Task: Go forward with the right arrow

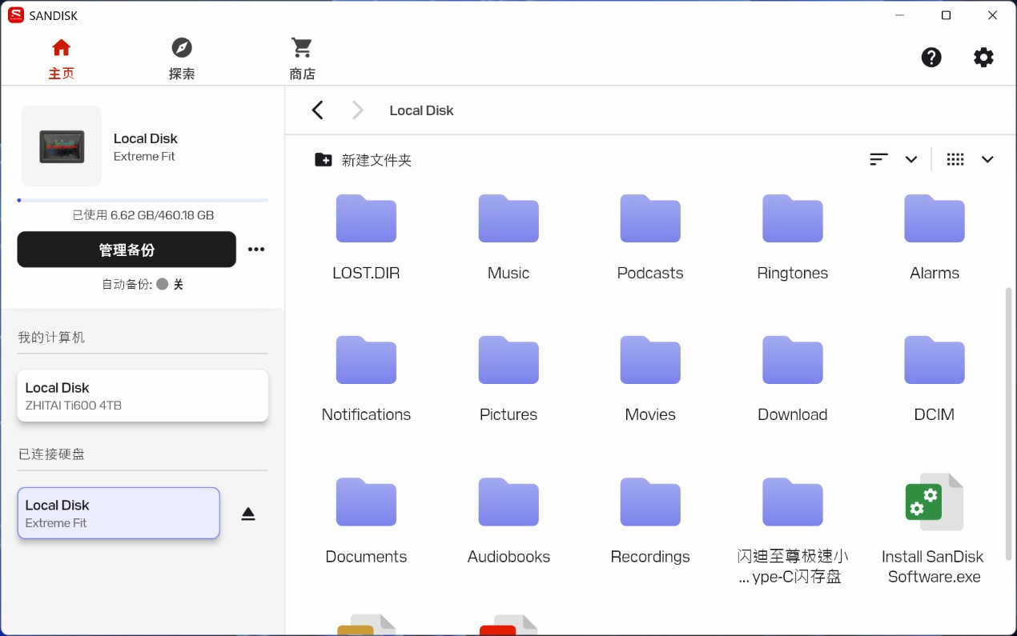Action: click(357, 110)
